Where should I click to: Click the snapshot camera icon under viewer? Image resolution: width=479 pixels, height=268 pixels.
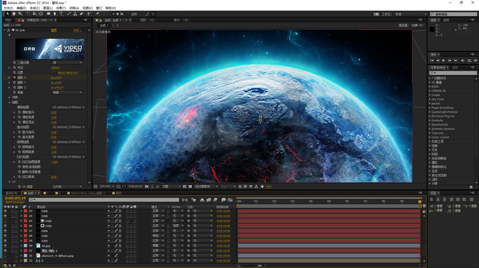click(x=147, y=187)
